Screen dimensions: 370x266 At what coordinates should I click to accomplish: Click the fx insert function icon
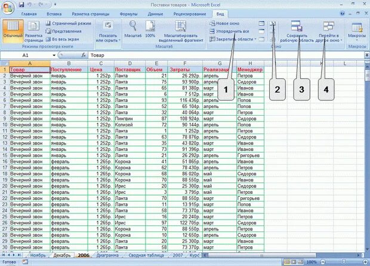click(x=84, y=55)
